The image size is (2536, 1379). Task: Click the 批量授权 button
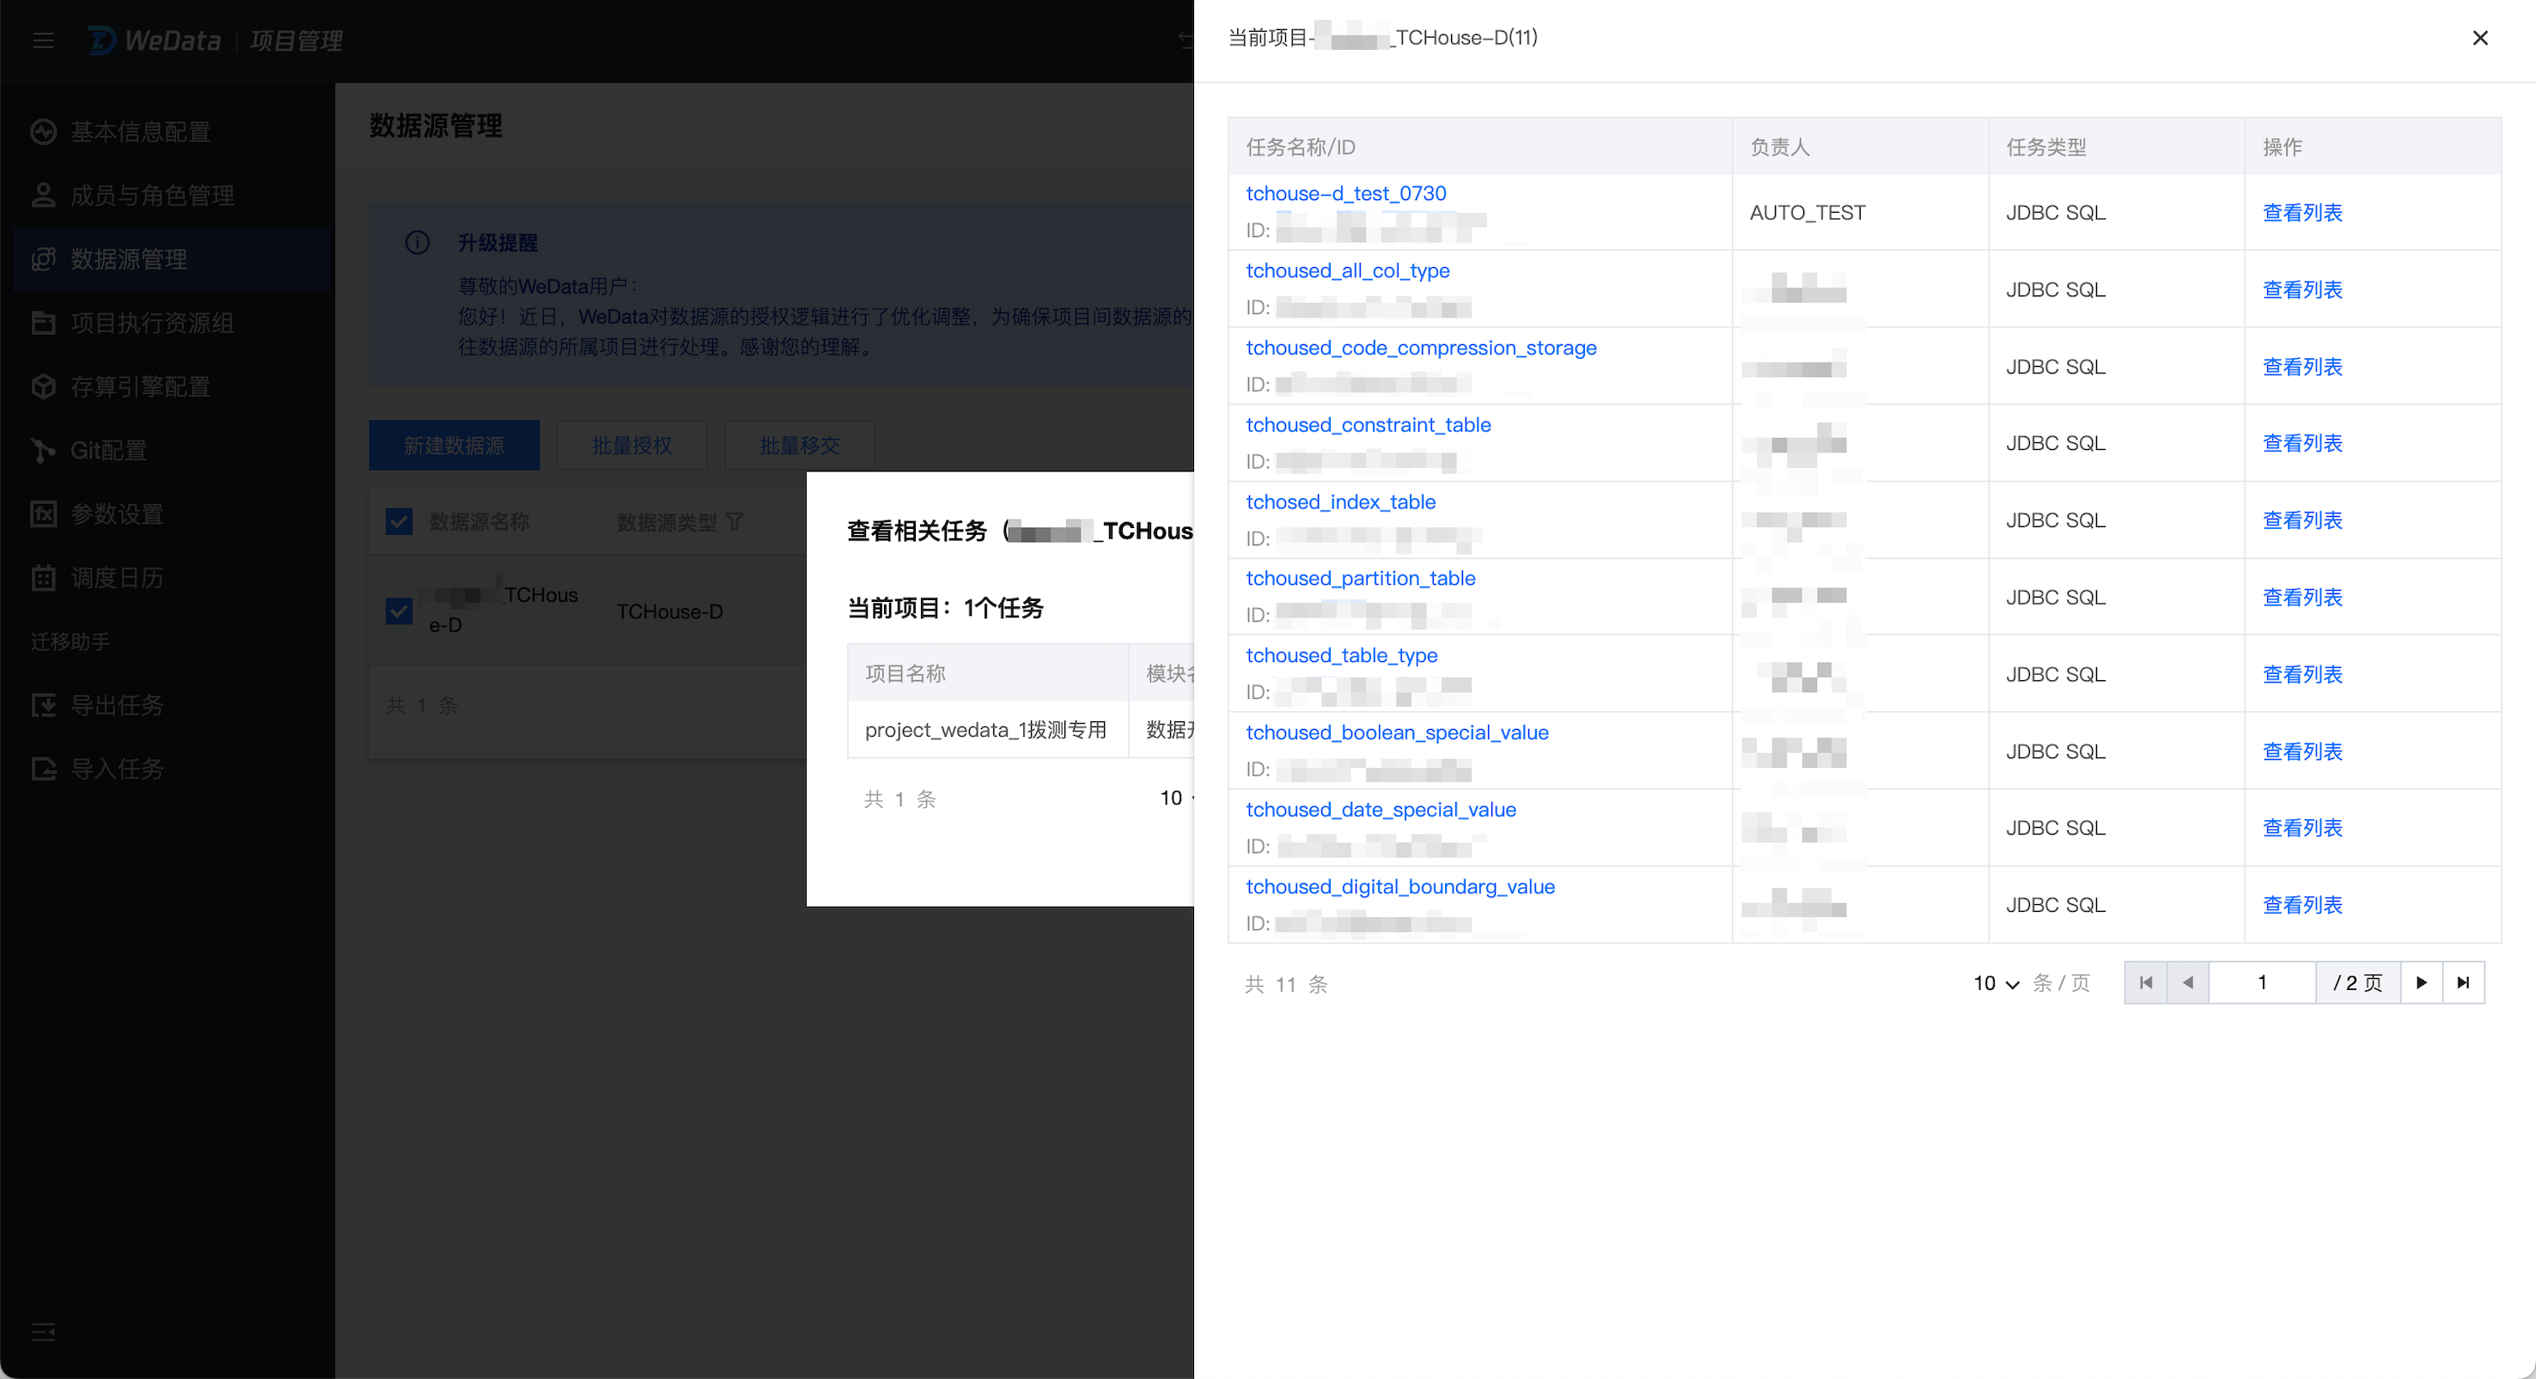(x=631, y=446)
